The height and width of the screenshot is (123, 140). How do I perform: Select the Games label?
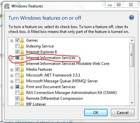pos(32,40)
